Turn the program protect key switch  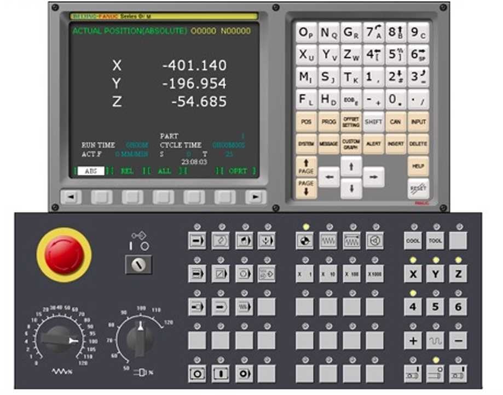tap(138, 265)
